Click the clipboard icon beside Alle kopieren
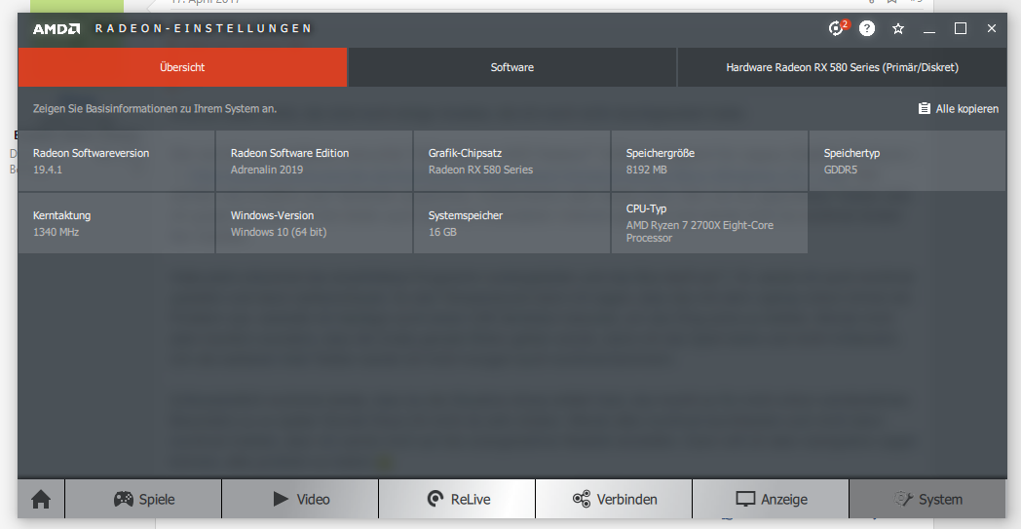The image size is (1021, 529). tap(924, 108)
